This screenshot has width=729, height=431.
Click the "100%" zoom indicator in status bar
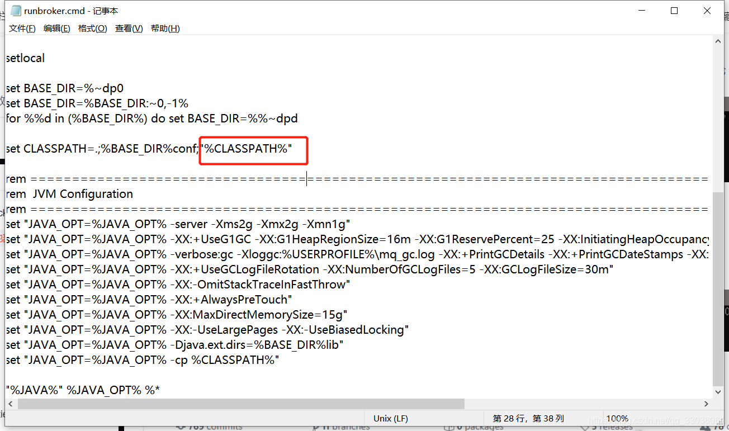click(x=617, y=418)
